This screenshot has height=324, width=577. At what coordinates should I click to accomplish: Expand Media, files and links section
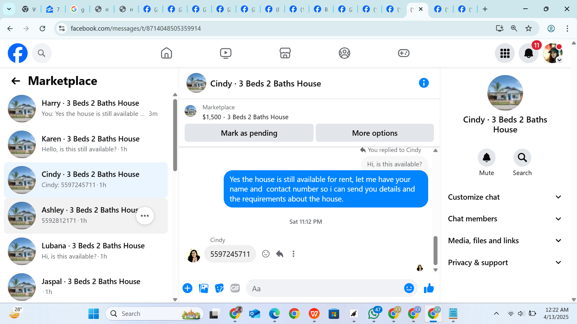pyautogui.click(x=505, y=241)
